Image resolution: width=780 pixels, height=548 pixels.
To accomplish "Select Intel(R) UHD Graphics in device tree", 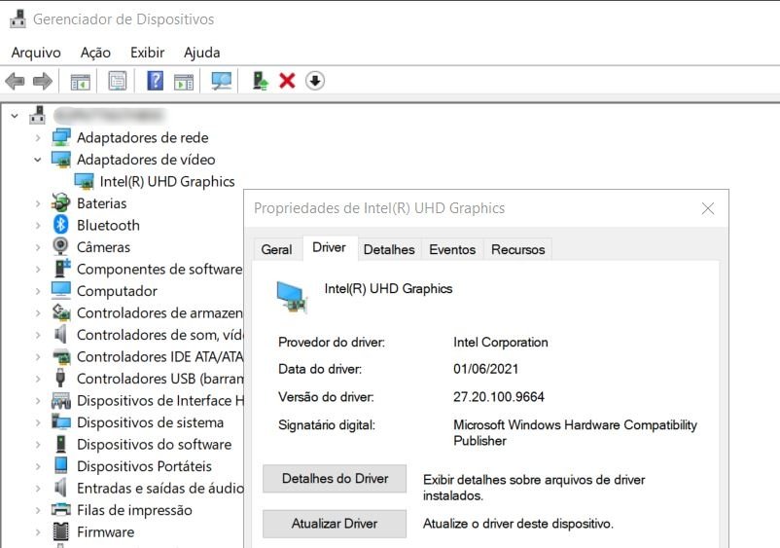I will (167, 182).
